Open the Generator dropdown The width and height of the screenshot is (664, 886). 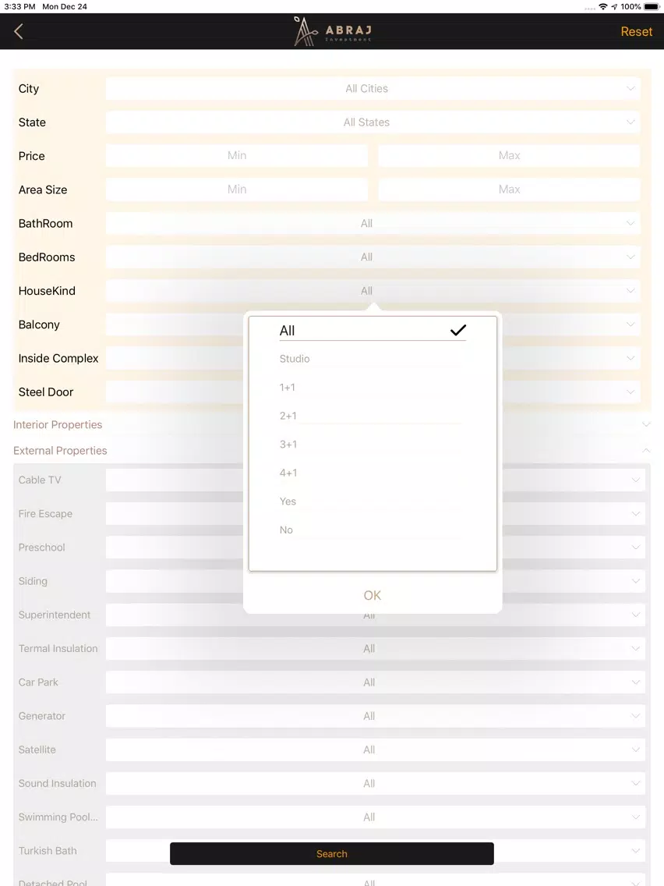coord(376,716)
